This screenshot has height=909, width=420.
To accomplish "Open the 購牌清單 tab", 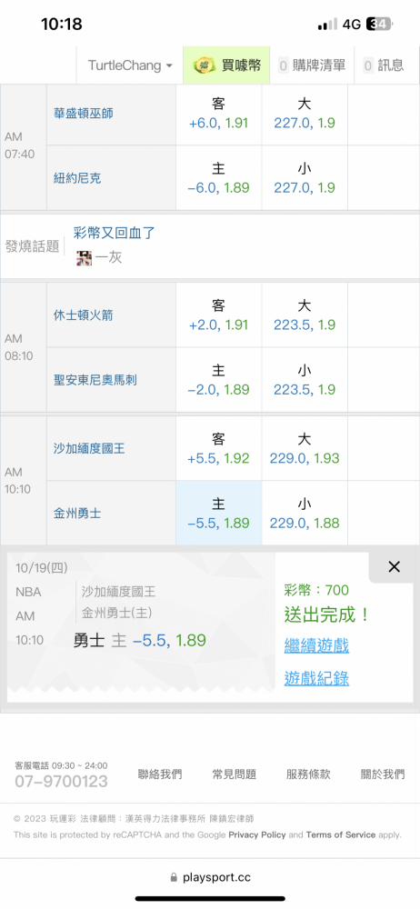I will coord(313,65).
